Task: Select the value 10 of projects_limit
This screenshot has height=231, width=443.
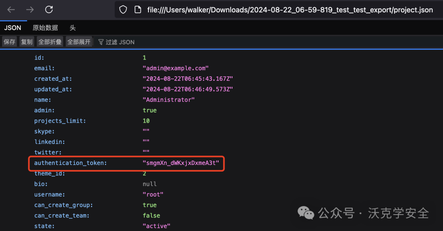Action: pyautogui.click(x=146, y=121)
